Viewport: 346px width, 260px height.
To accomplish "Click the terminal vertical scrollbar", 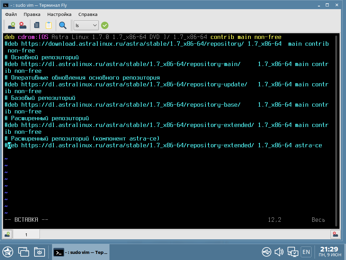I will pyautogui.click(x=336, y=131).
